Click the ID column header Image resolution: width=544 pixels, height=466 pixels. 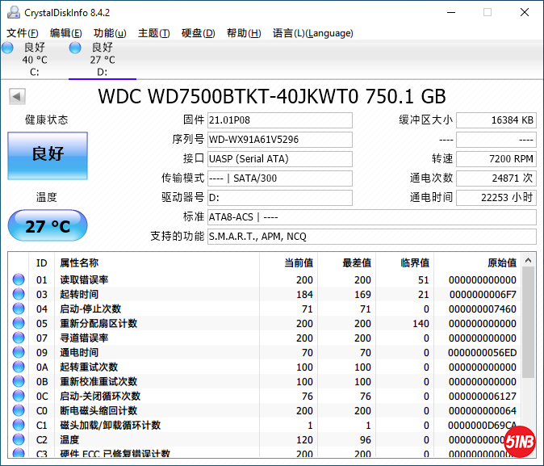click(x=41, y=262)
